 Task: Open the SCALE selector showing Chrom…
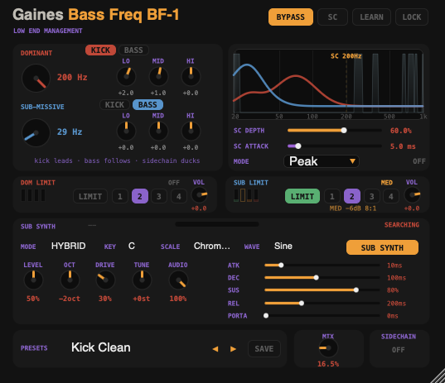tap(211, 246)
